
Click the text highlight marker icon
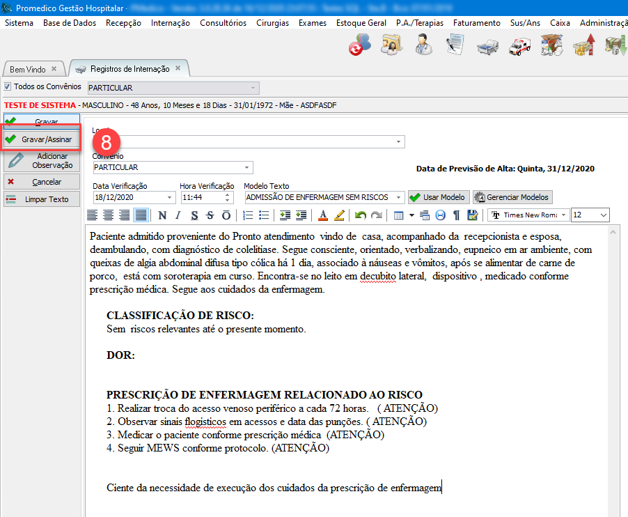pos(339,215)
